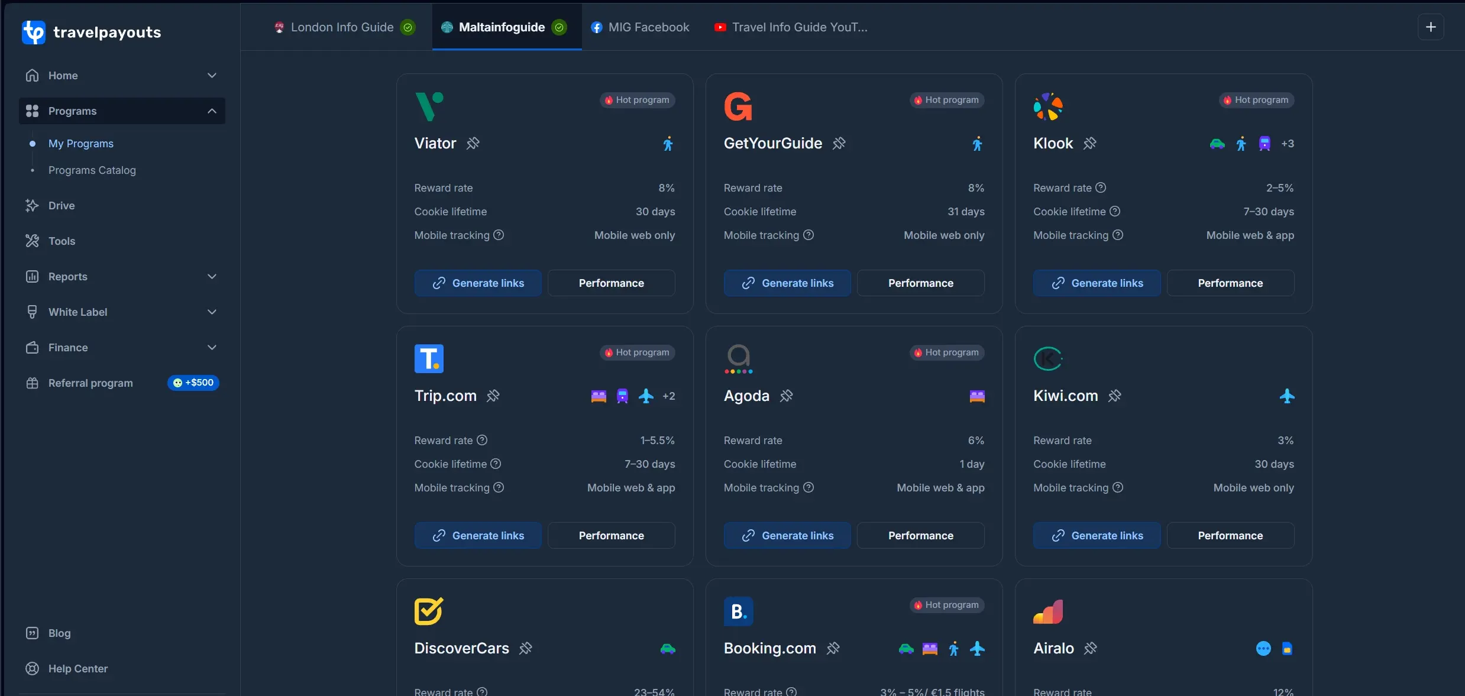Image resolution: width=1465 pixels, height=696 pixels.
Task: Click the Trip.com flights category icon
Action: pyautogui.click(x=646, y=396)
